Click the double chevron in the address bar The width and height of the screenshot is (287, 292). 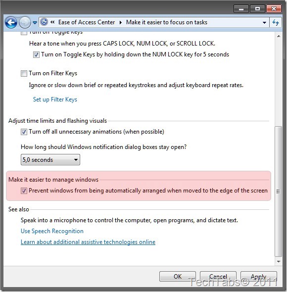52,22
